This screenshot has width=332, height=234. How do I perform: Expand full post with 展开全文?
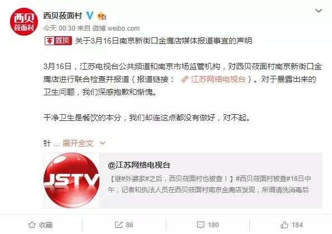pos(78,143)
